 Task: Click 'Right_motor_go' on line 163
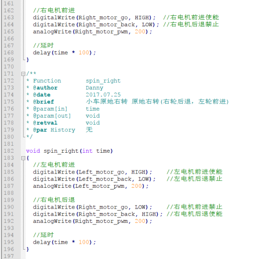[103, 18]
